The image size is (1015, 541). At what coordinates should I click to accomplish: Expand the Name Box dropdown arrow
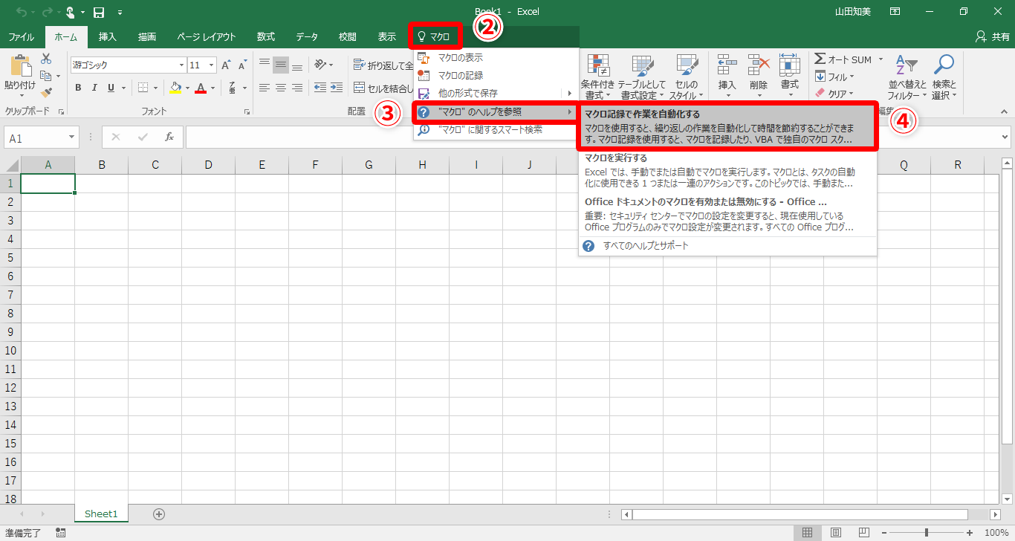pos(72,137)
